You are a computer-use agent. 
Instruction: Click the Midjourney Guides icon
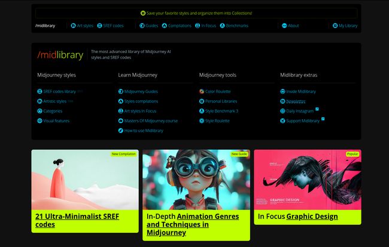tap(120, 91)
